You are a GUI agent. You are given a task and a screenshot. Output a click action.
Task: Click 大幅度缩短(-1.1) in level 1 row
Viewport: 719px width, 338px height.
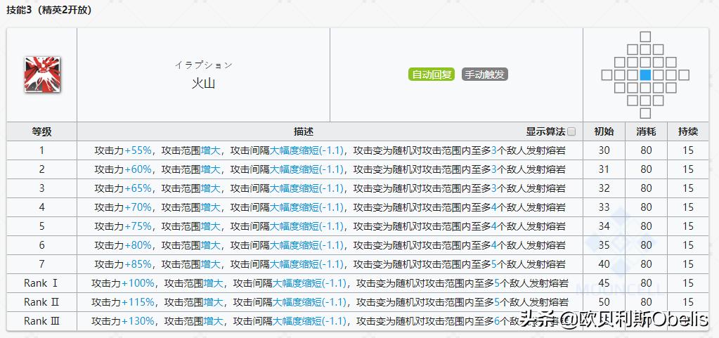pyautogui.click(x=306, y=150)
